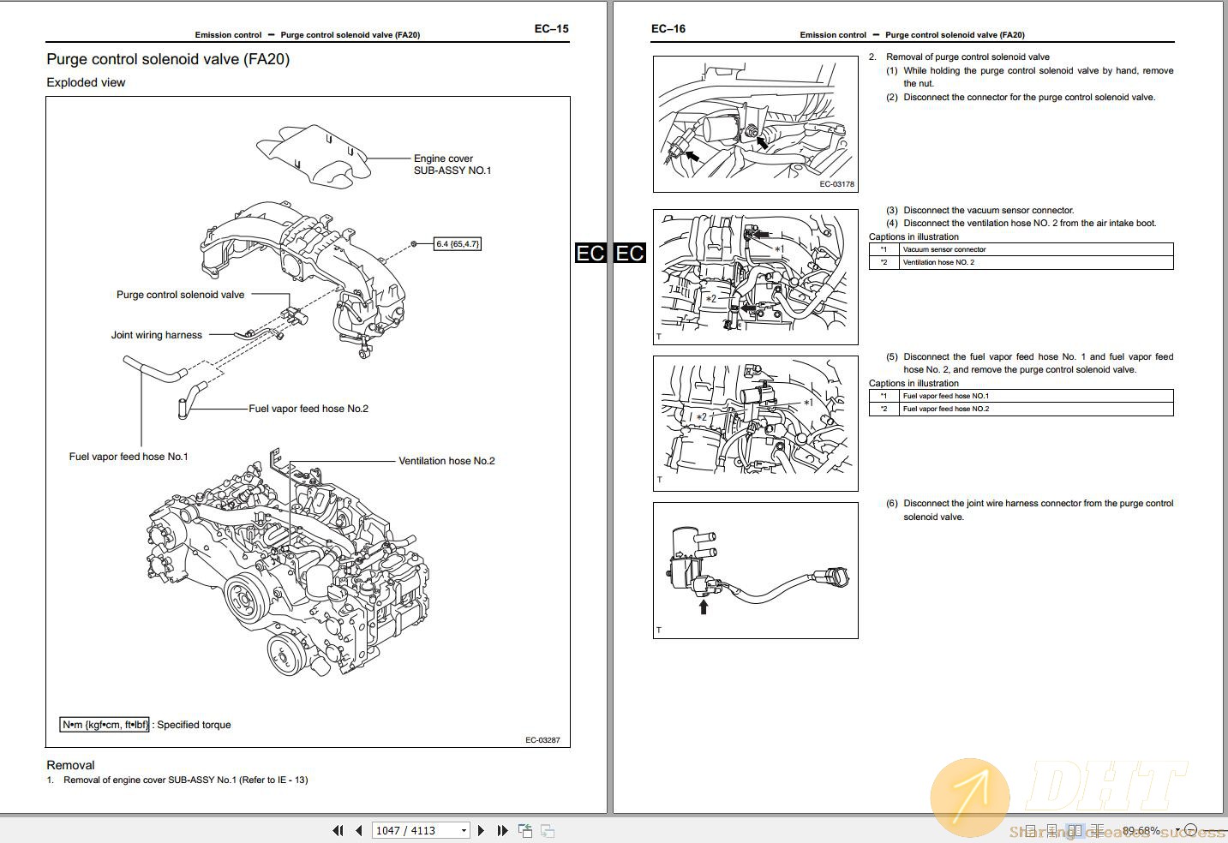This screenshot has height=843, width=1228.
Task: Click the 'Ventilation hose No.2' diagram label
Action: (446, 461)
